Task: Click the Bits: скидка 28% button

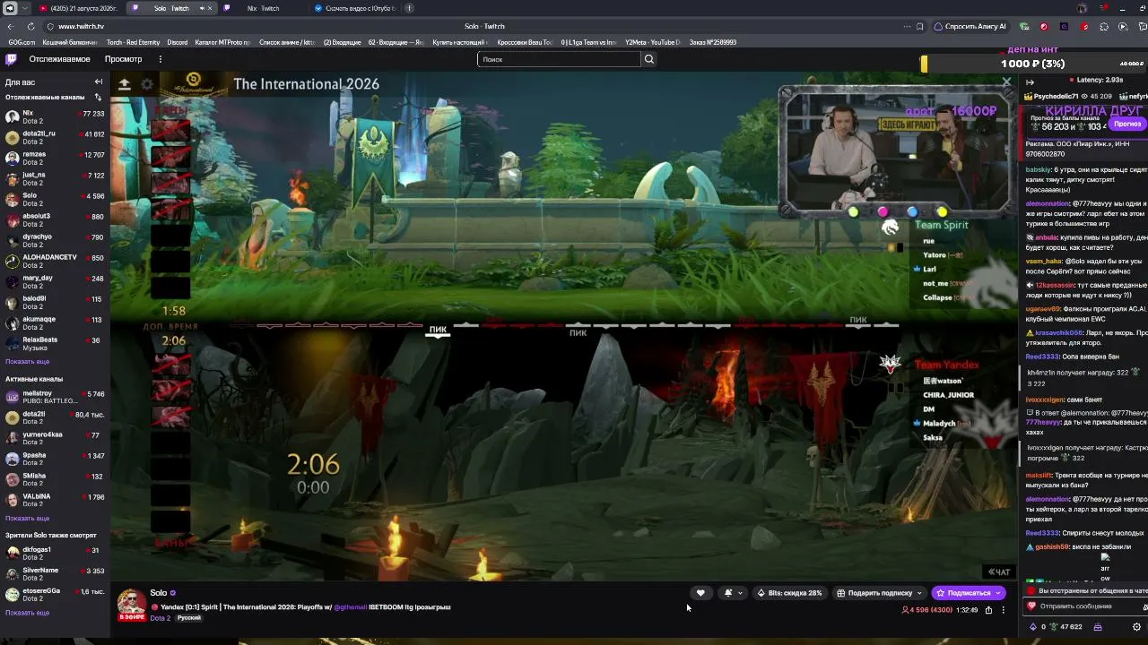Action: [789, 593]
